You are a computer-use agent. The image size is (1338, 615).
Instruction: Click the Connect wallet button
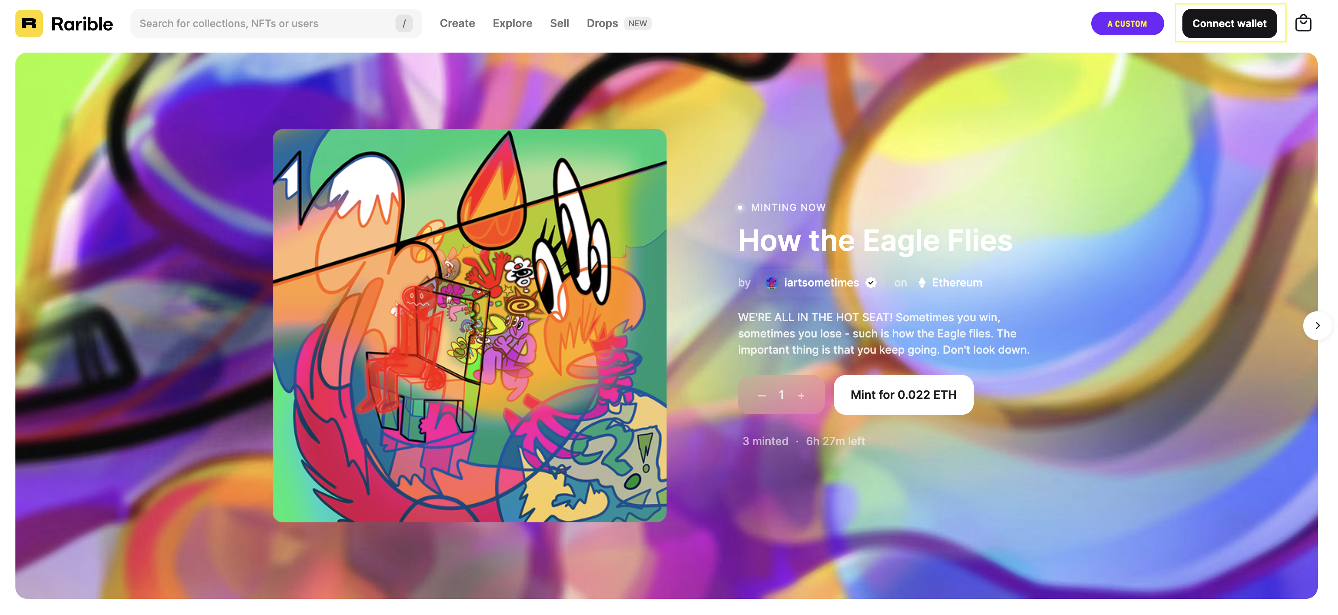[1229, 23]
